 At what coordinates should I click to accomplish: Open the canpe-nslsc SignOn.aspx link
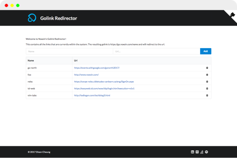pos(104,82)
